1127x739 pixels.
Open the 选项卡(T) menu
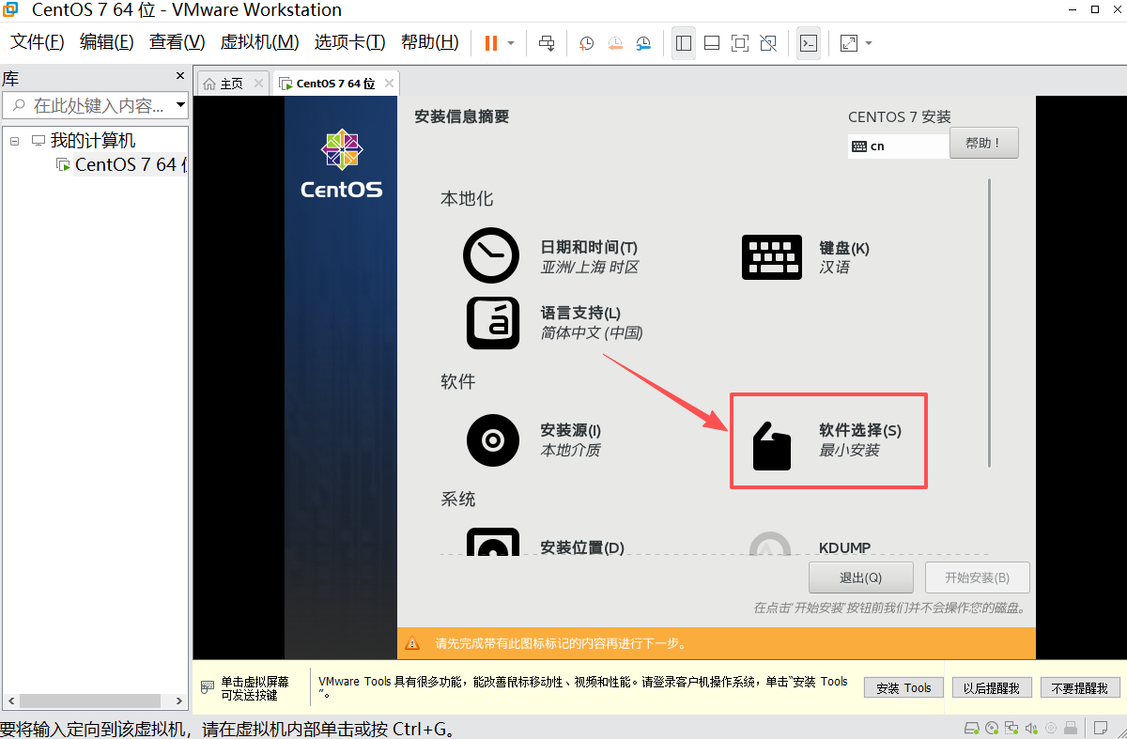pos(349,42)
